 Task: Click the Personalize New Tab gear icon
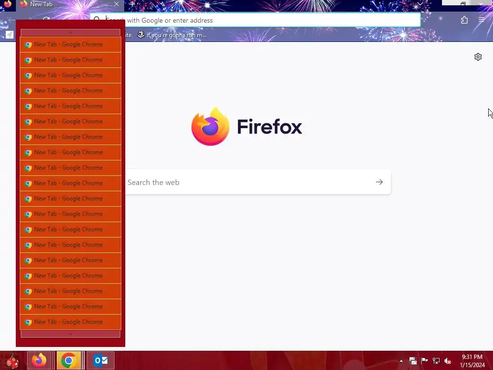click(478, 57)
